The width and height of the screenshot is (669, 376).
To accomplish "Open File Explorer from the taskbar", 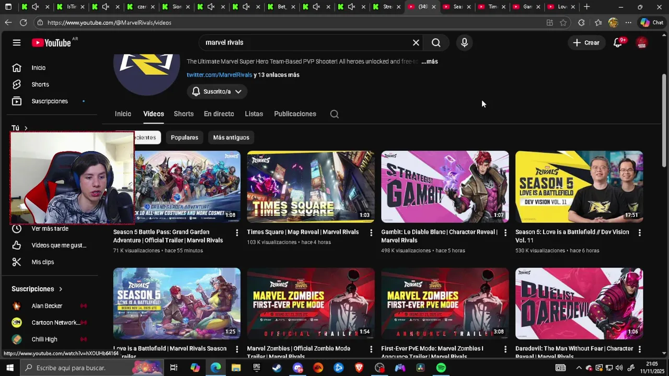I will point(236,368).
